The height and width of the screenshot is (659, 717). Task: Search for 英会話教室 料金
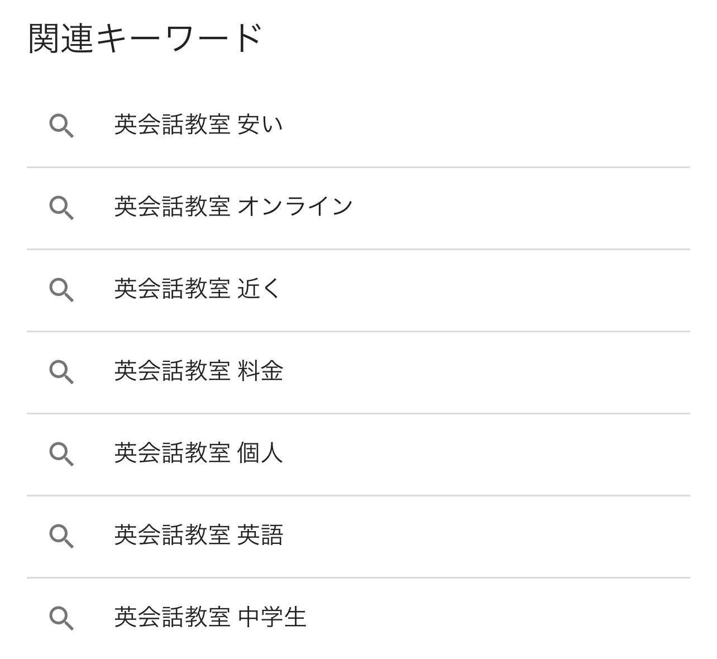tap(198, 371)
